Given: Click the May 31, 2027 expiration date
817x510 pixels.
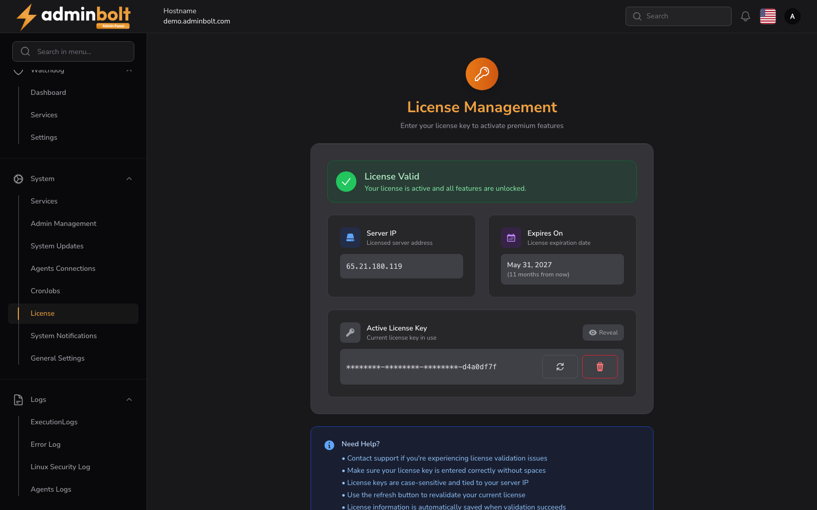Looking at the screenshot, I should (x=530, y=265).
